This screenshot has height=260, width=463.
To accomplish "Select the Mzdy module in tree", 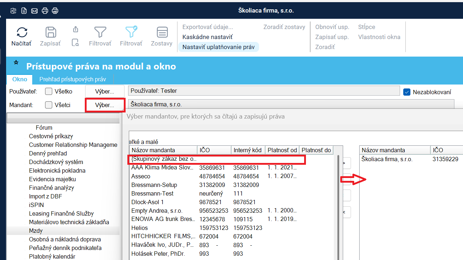I will coord(36,231).
